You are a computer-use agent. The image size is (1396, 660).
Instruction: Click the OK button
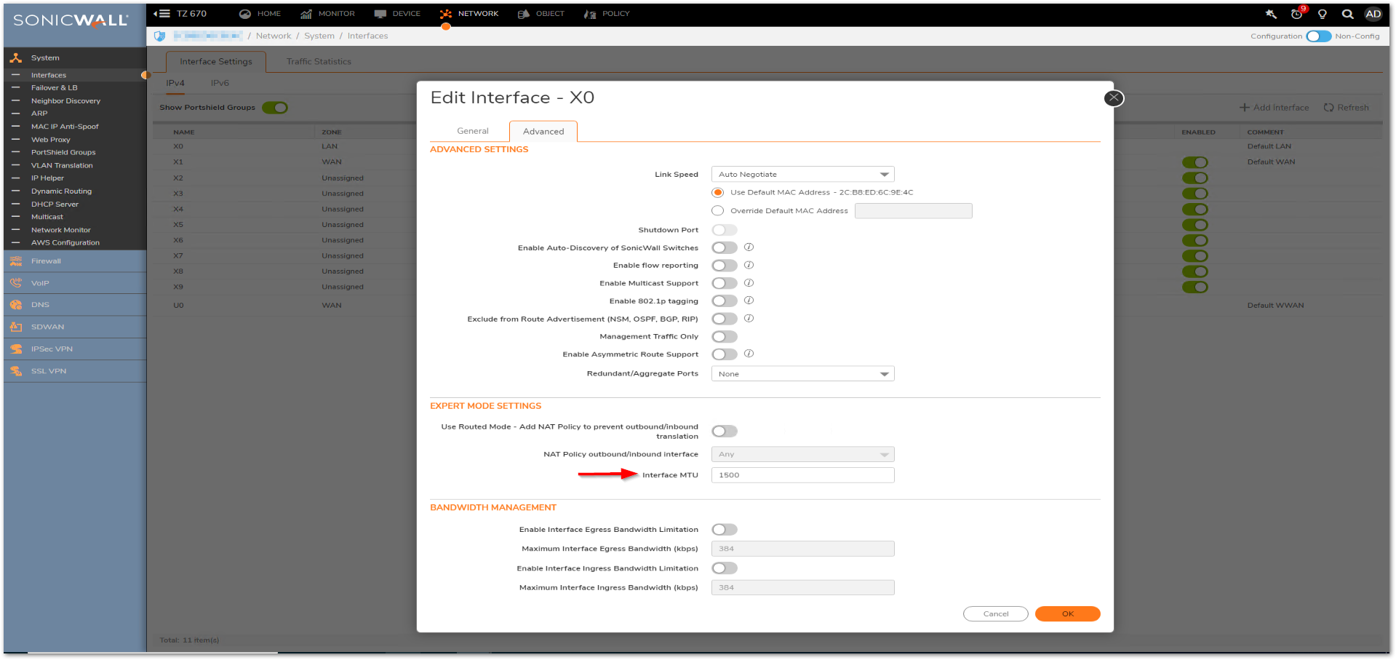click(x=1067, y=614)
